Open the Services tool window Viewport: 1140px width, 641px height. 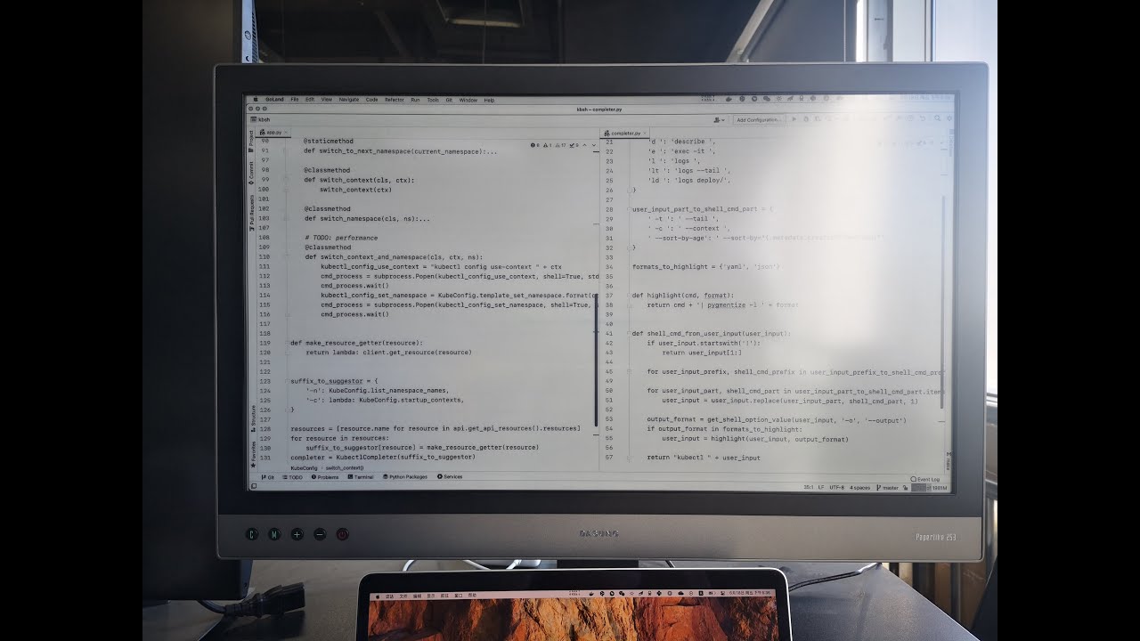[x=450, y=477]
